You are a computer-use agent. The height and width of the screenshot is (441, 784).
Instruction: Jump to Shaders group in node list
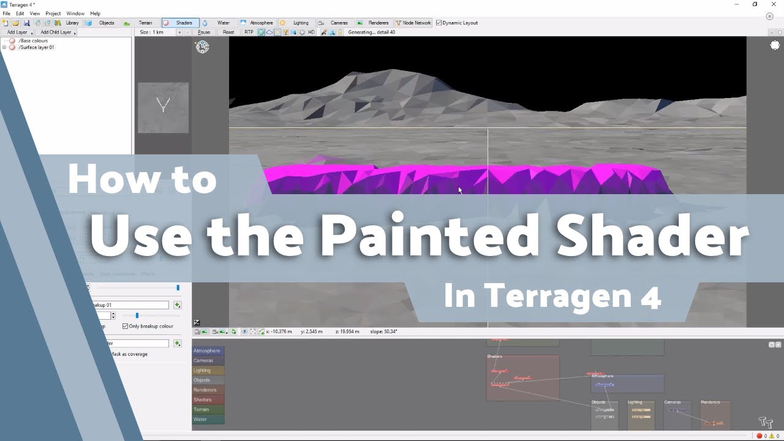coord(208,400)
